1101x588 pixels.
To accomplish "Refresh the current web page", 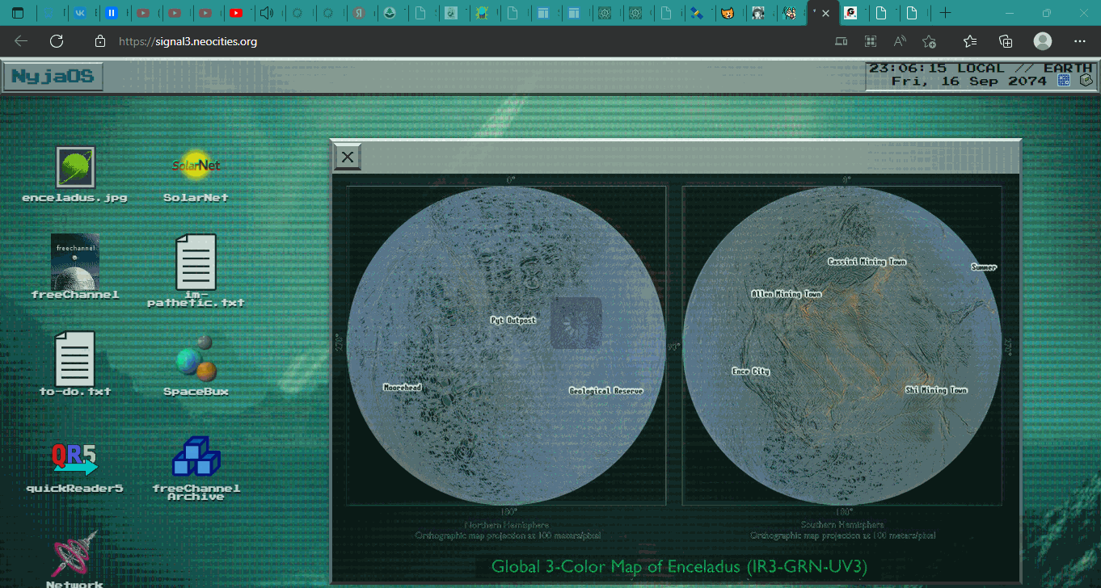I will (57, 41).
